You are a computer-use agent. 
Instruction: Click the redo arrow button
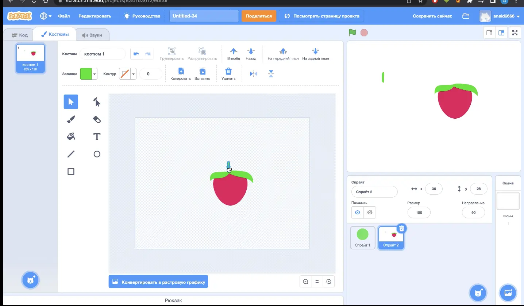[x=148, y=54]
